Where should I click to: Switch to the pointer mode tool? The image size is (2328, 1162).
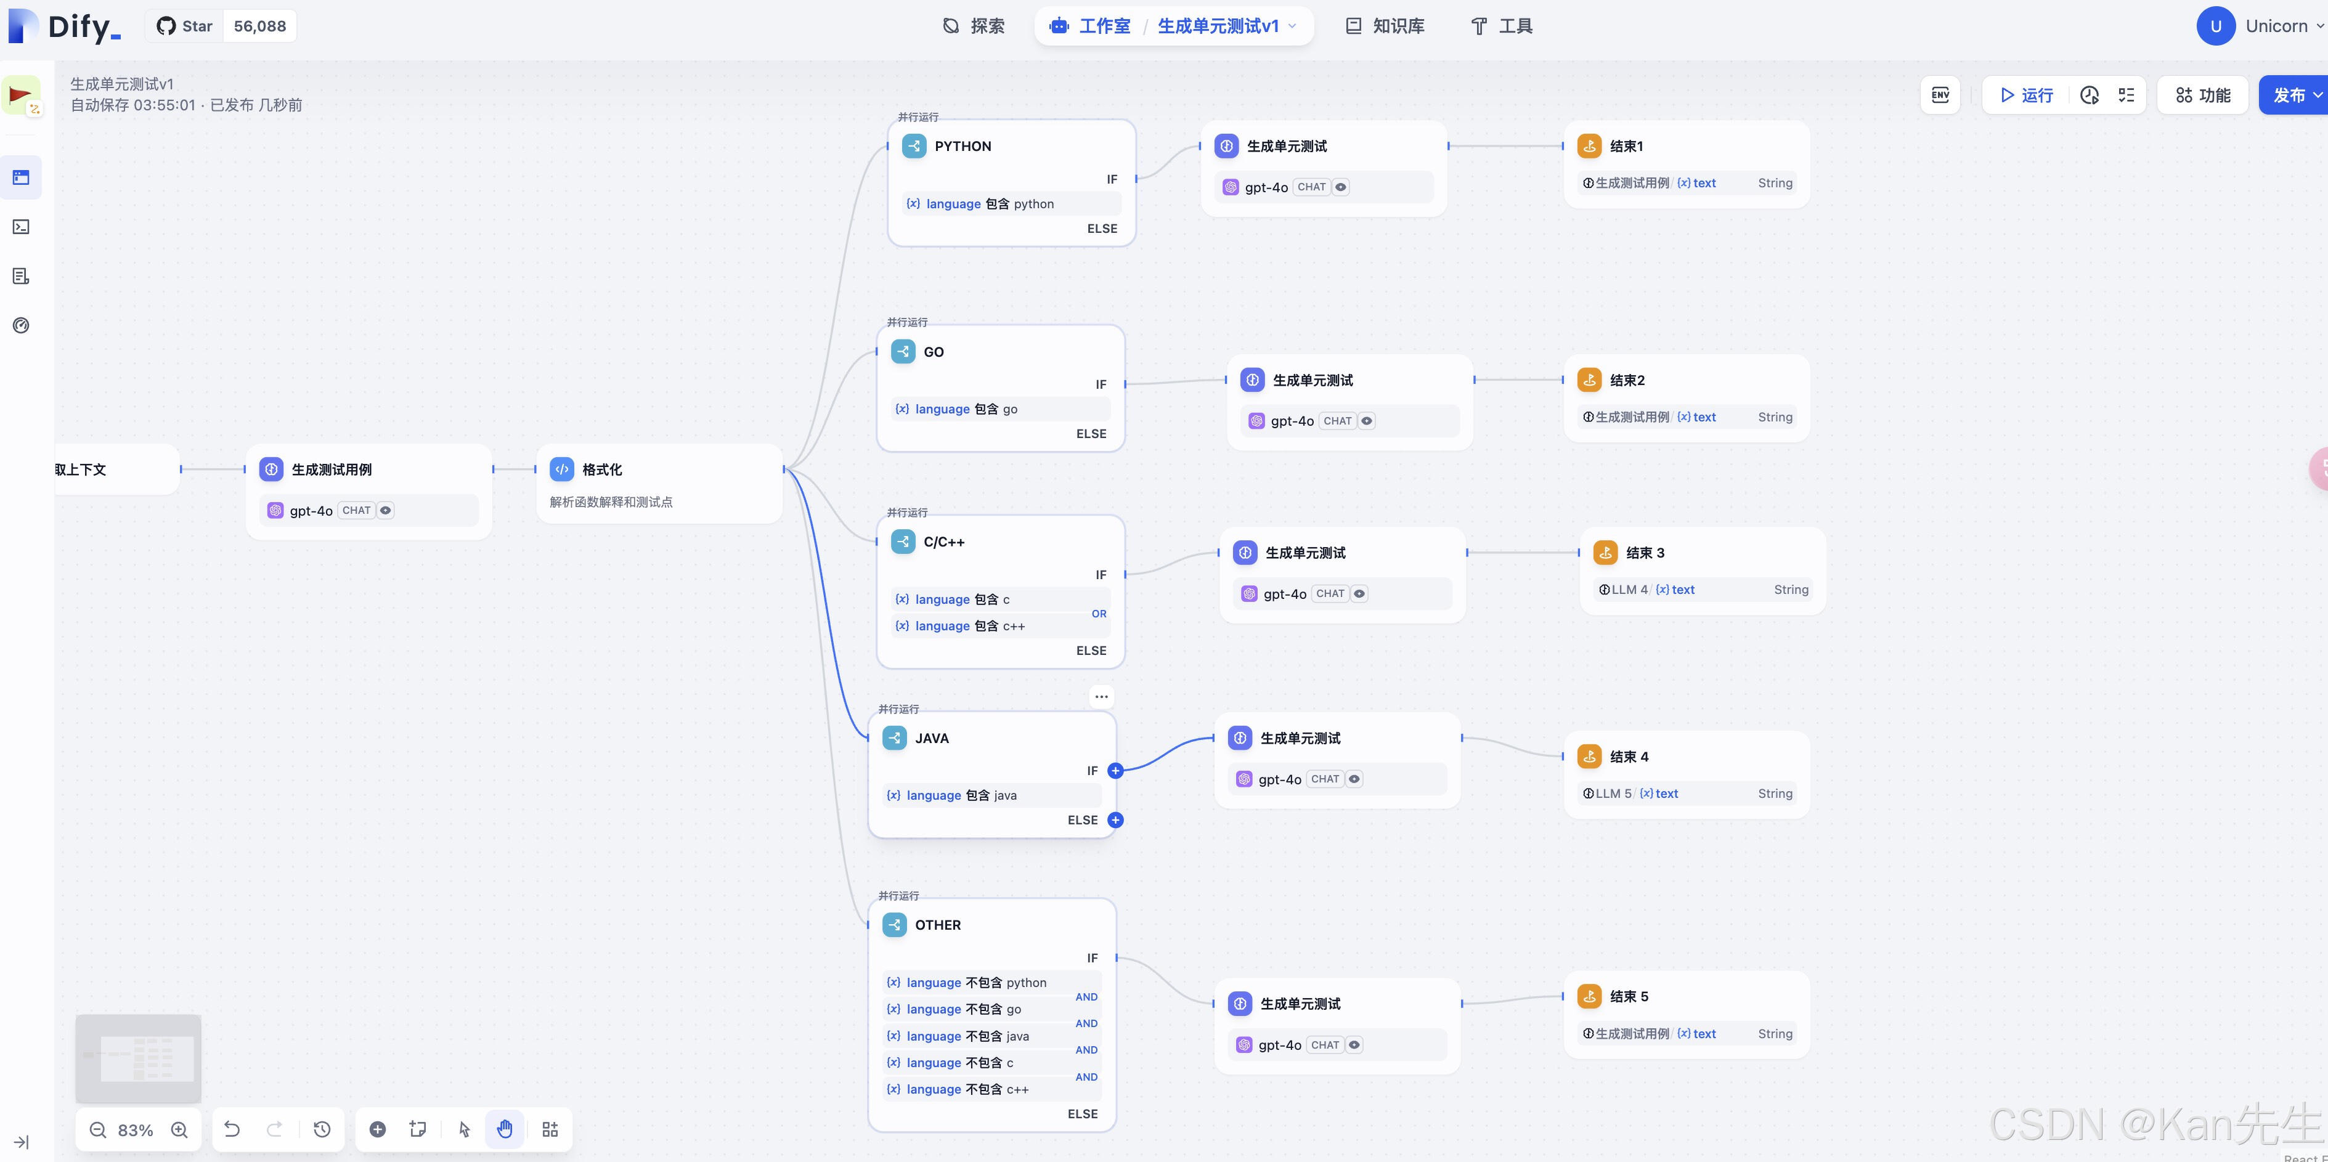pos(465,1129)
